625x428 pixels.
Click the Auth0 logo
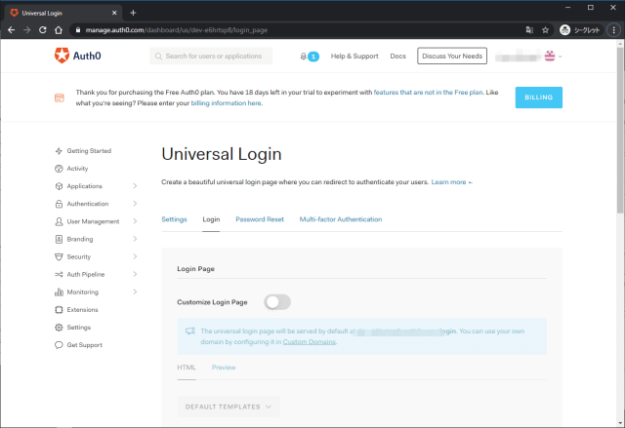pos(78,56)
